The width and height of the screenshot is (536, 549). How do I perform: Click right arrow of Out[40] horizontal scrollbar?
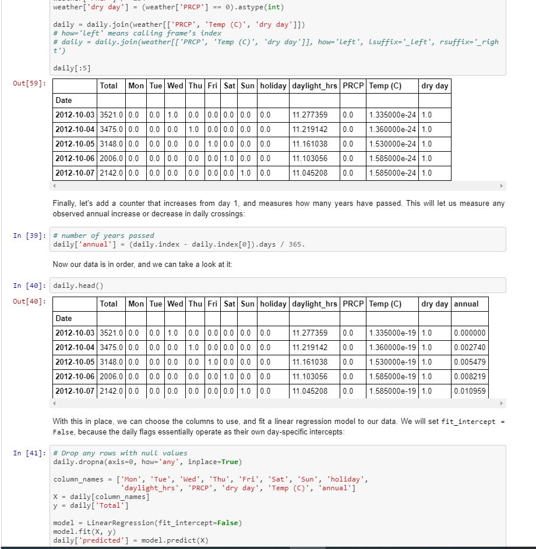pos(502,404)
